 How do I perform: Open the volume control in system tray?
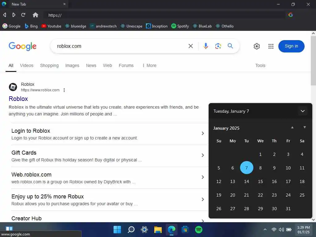[281, 230]
